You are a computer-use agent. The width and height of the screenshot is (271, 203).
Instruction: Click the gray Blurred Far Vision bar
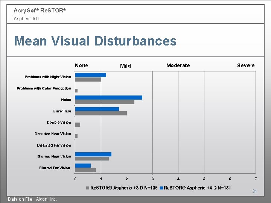85,170
